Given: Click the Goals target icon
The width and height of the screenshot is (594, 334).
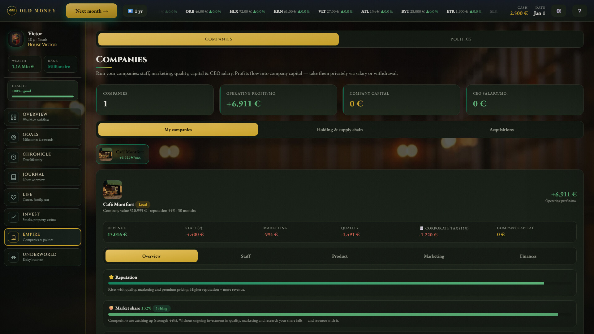Looking at the screenshot, I should (x=14, y=137).
